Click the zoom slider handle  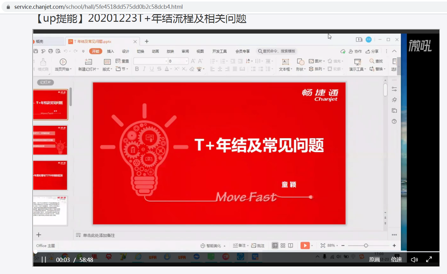pos(366,246)
